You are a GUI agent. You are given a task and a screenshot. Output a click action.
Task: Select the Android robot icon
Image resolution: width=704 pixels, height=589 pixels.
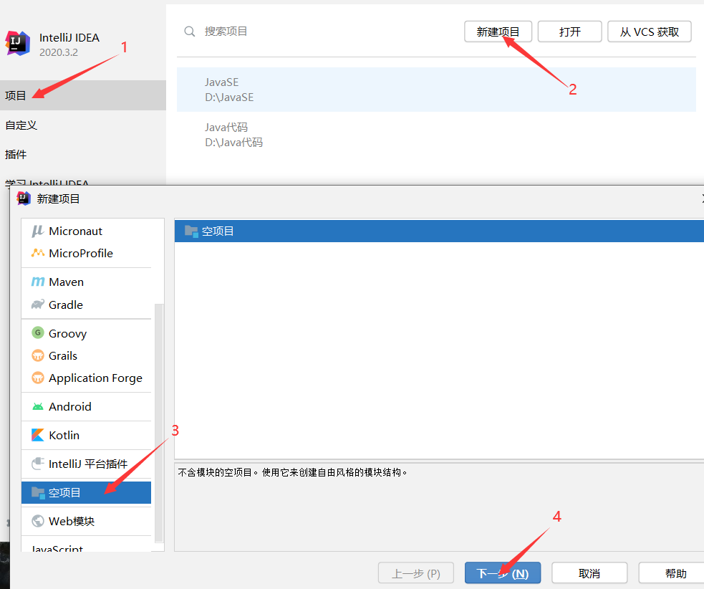(38, 406)
